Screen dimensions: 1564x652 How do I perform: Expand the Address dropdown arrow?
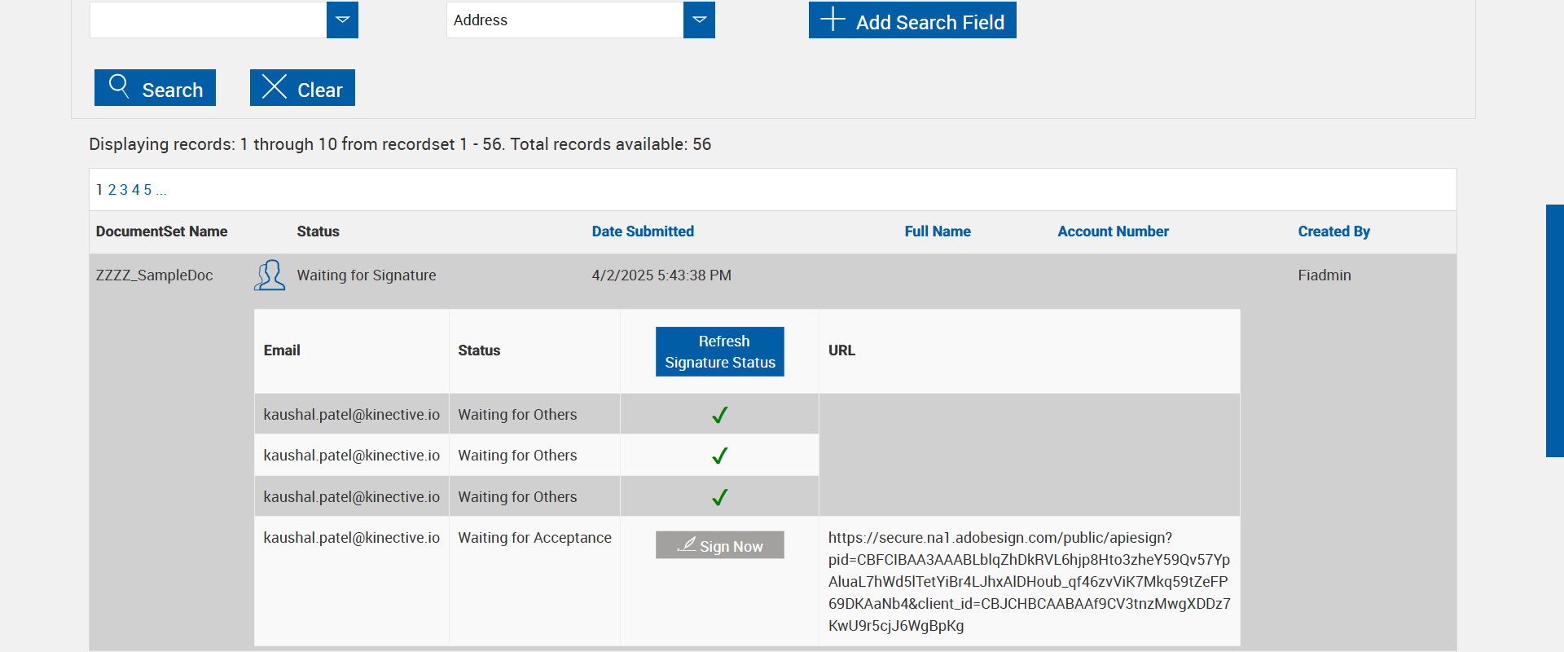pos(699,20)
